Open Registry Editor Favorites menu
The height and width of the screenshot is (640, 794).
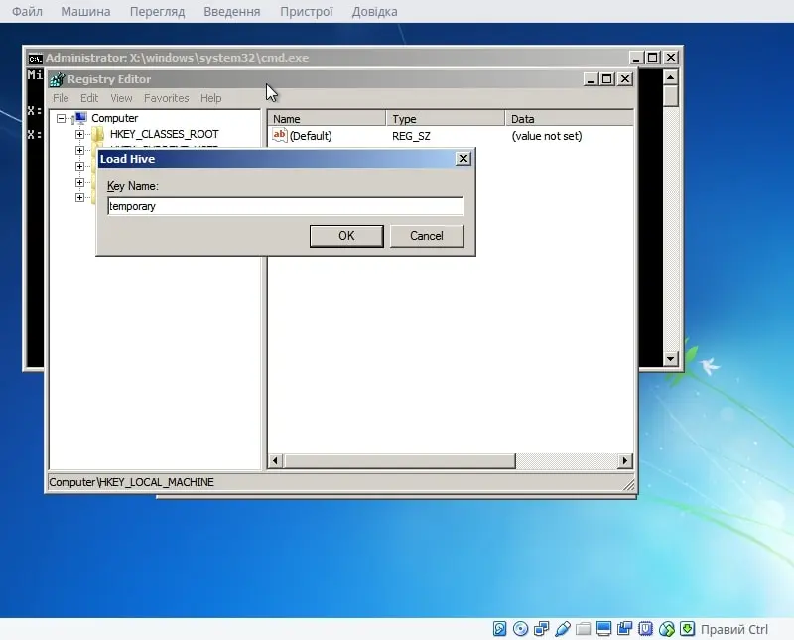point(166,98)
